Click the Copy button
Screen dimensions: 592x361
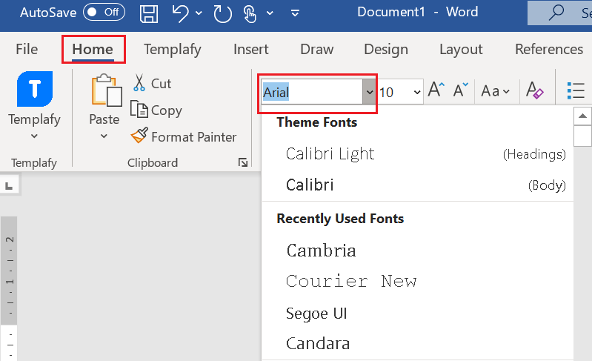coord(156,110)
